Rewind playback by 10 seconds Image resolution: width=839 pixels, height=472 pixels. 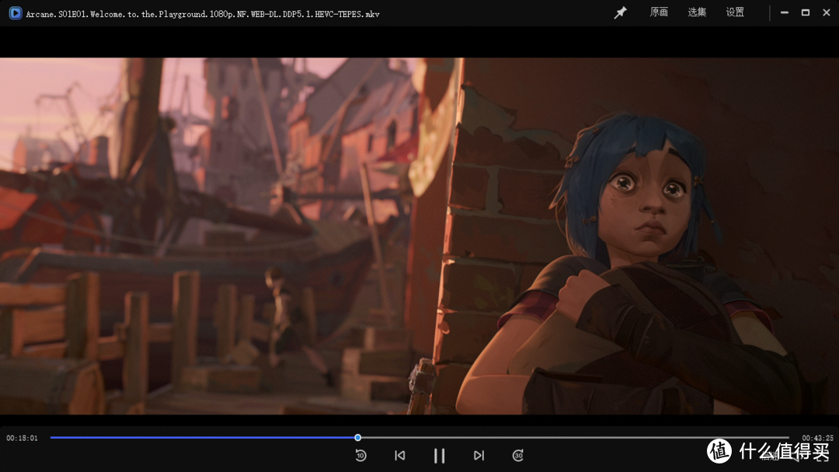[360, 456]
